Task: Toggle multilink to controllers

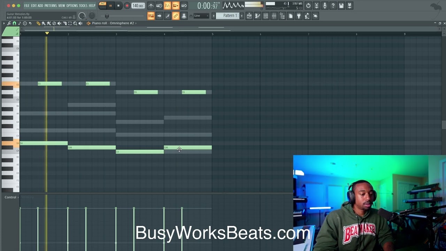Action: click(x=184, y=16)
